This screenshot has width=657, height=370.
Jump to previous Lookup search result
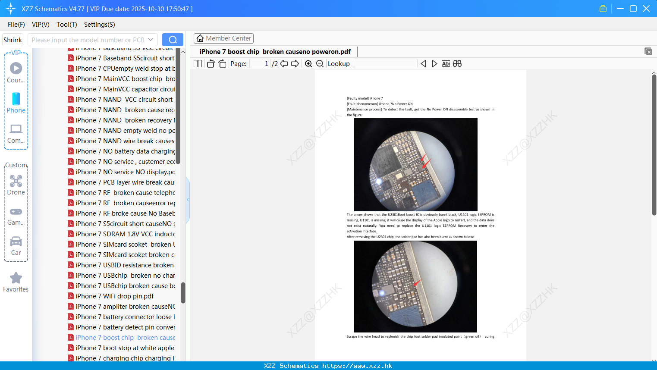pos(423,64)
